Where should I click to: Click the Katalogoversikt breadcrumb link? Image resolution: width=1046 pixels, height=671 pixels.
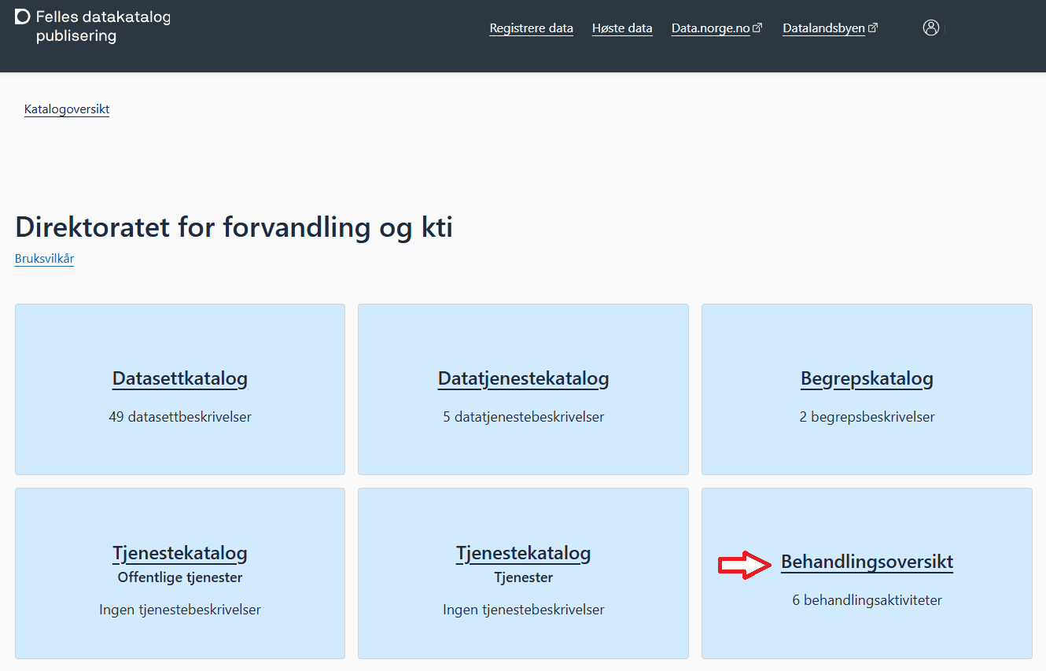coord(67,109)
